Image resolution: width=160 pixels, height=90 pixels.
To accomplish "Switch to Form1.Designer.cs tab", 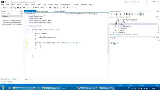I will click(x=42, y=11).
